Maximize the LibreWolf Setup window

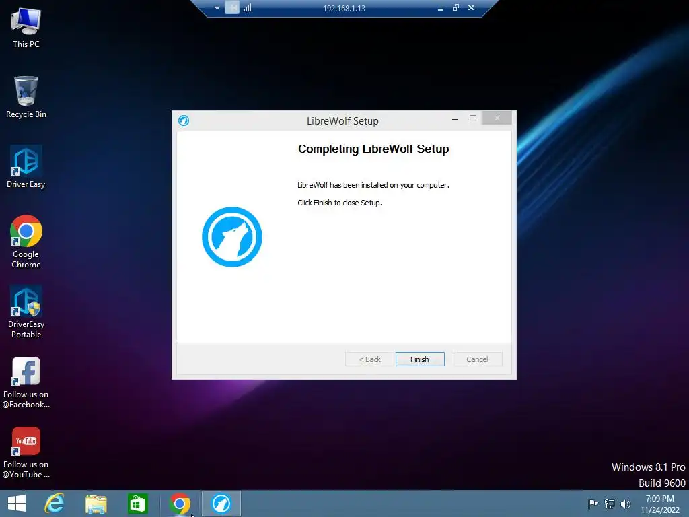click(x=473, y=118)
